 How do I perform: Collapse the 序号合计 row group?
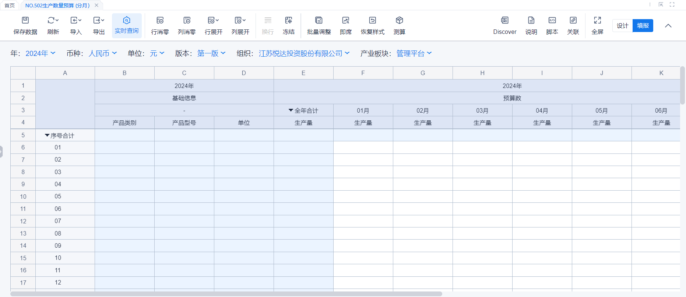click(47, 135)
